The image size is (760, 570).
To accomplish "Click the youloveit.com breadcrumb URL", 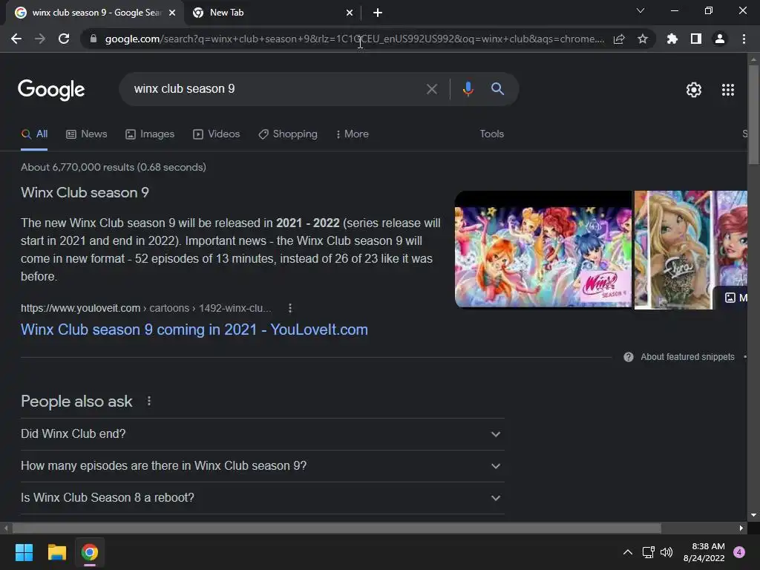I will 146,308.
